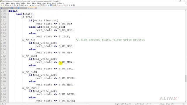187x105 pixels.
Task: Open the 视图 (View) menu
Action: 18,3
